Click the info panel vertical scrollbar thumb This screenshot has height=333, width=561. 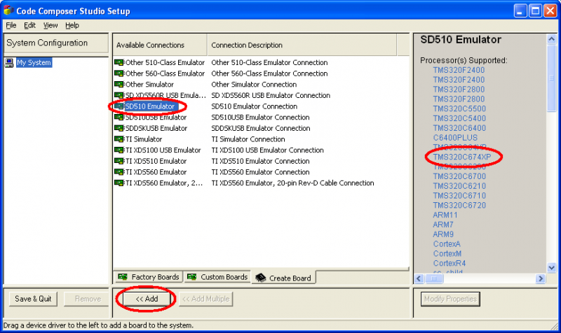pyautogui.click(x=552, y=78)
